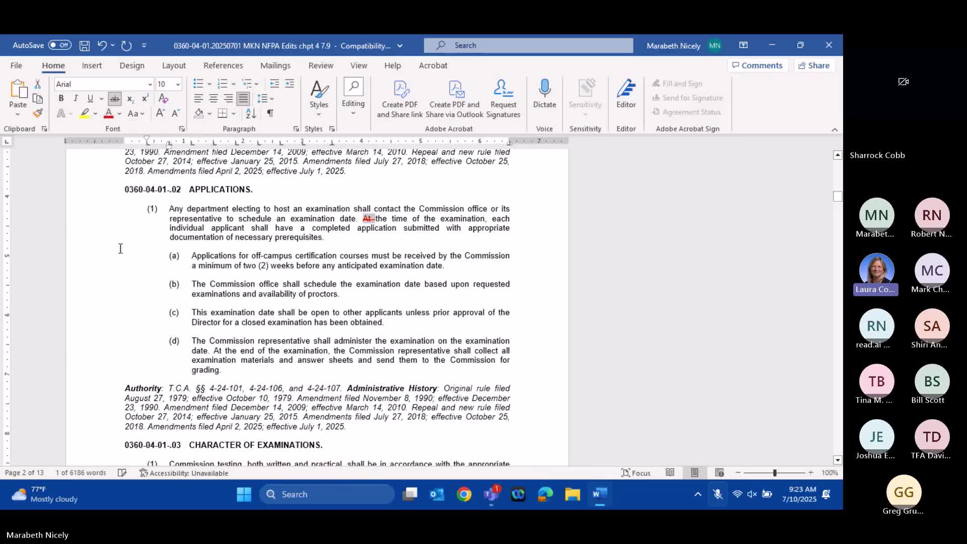This screenshot has width=967, height=544.
Task: Open the Comments pane button
Action: (x=757, y=65)
